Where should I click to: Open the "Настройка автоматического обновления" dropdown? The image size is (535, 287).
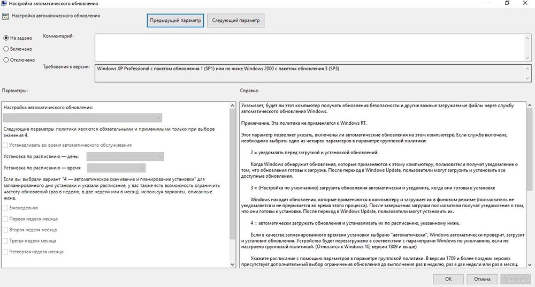coord(83,118)
